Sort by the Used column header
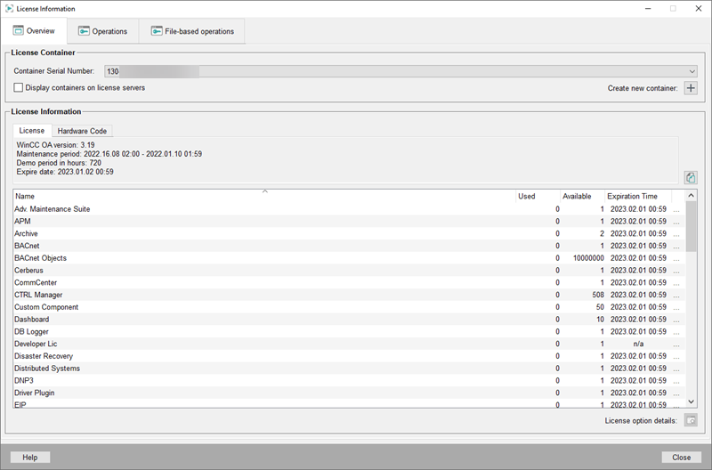712x470 pixels. [538, 196]
